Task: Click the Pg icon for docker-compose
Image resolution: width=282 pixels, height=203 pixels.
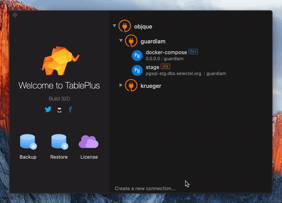Action: click(x=137, y=56)
